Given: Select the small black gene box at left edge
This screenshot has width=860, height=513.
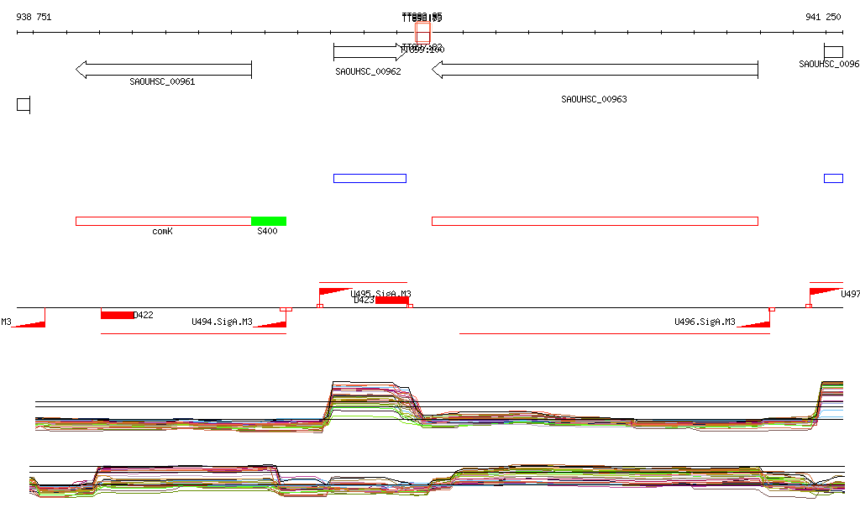Looking at the screenshot, I should (x=23, y=104).
